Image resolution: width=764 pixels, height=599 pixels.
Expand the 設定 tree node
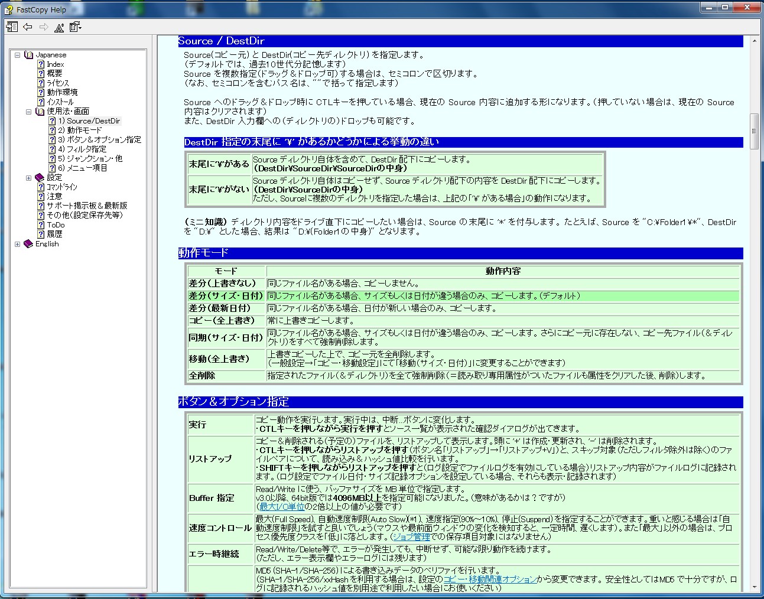pyautogui.click(x=28, y=177)
